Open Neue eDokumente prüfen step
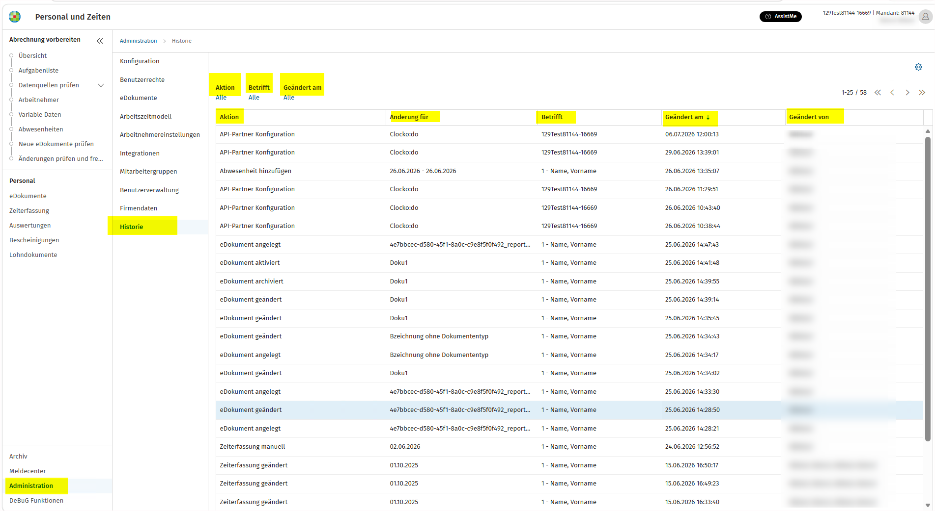The image size is (935, 511). [x=56, y=144]
